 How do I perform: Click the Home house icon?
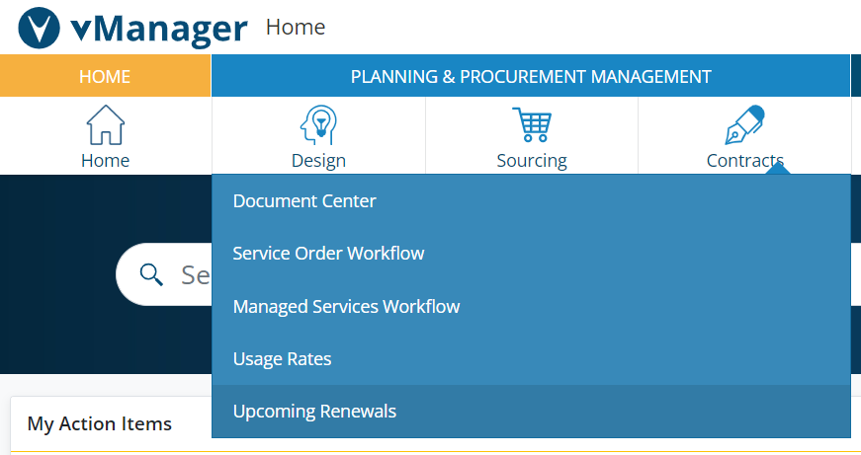tap(106, 126)
